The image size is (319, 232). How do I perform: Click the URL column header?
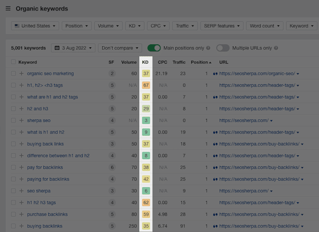tap(224, 62)
